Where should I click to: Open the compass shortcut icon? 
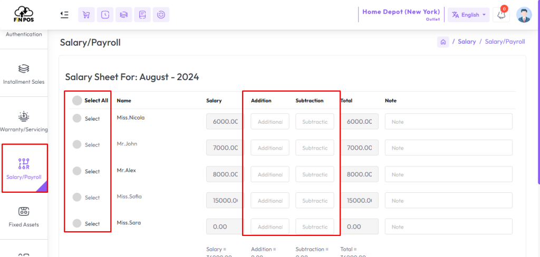(161, 14)
